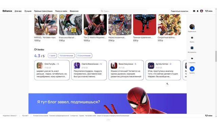
Task: Open Артём Котов review text
Action: (163, 74)
